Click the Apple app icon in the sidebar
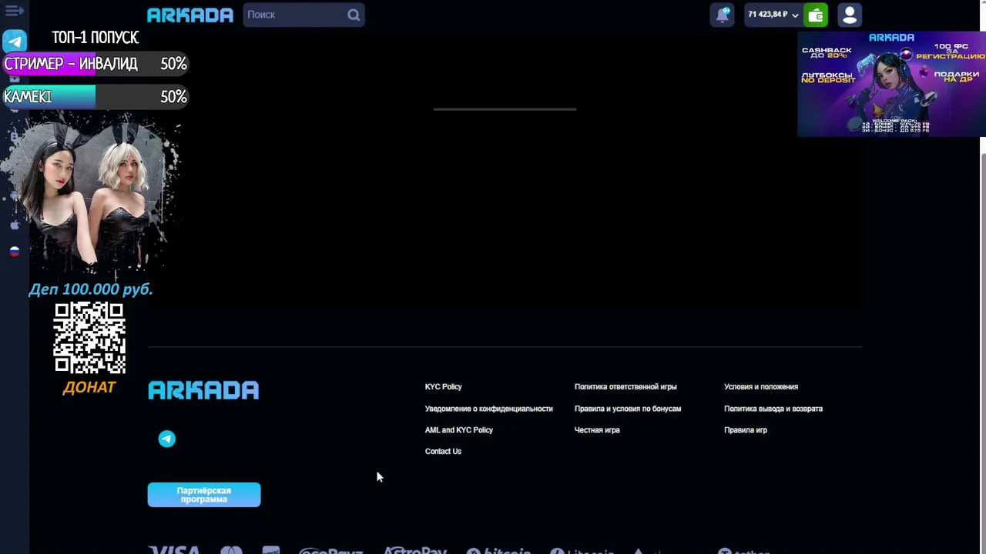The image size is (986, 554). pos(14,225)
